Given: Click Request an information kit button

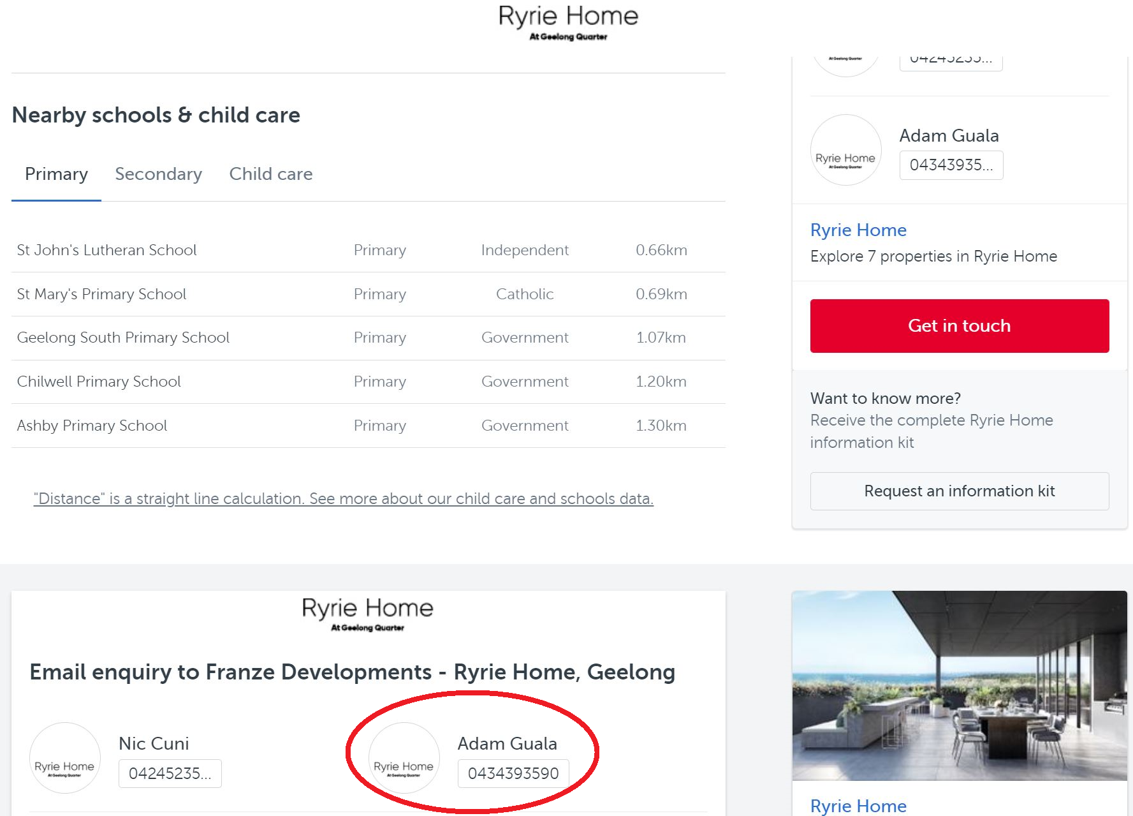Looking at the screenshot, I should 959,491.
